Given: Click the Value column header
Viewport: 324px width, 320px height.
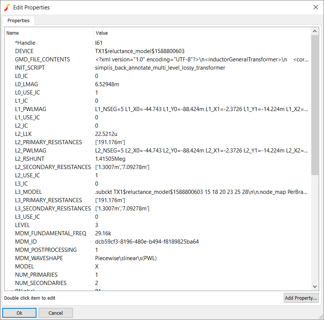Looking at the screenshot, I should point(102,33).
